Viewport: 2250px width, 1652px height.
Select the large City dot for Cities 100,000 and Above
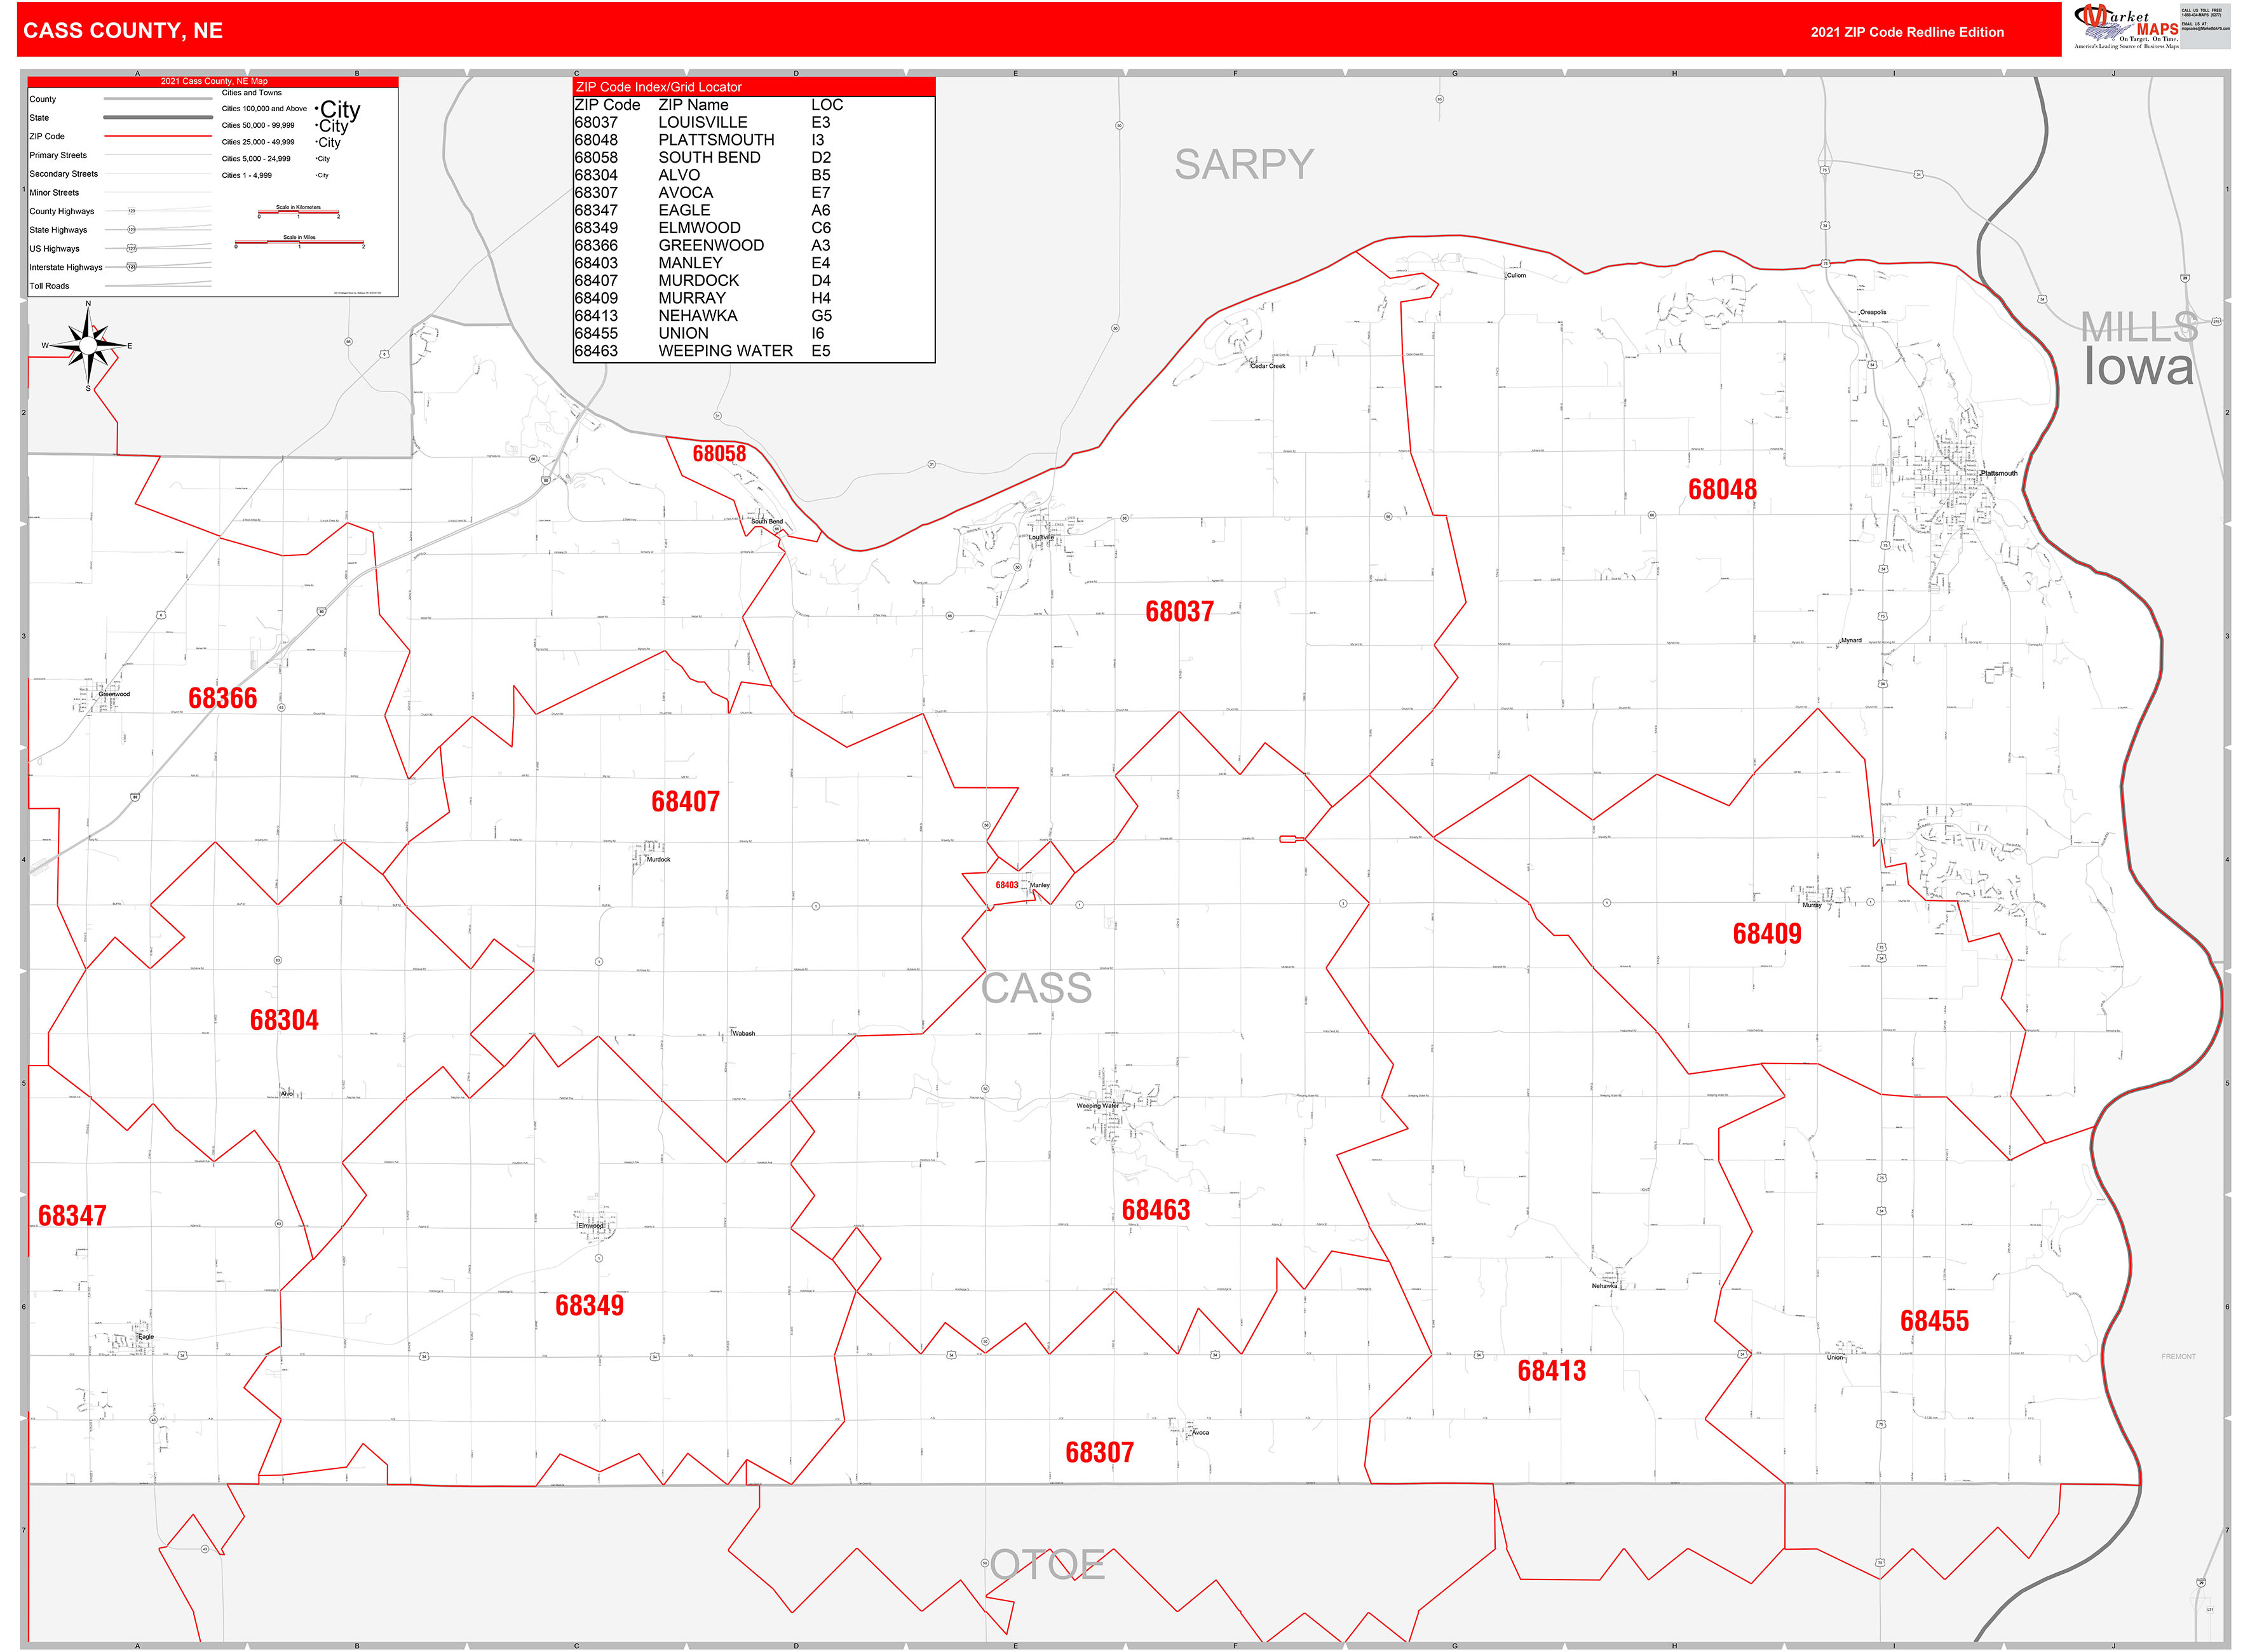coord(316,109)
